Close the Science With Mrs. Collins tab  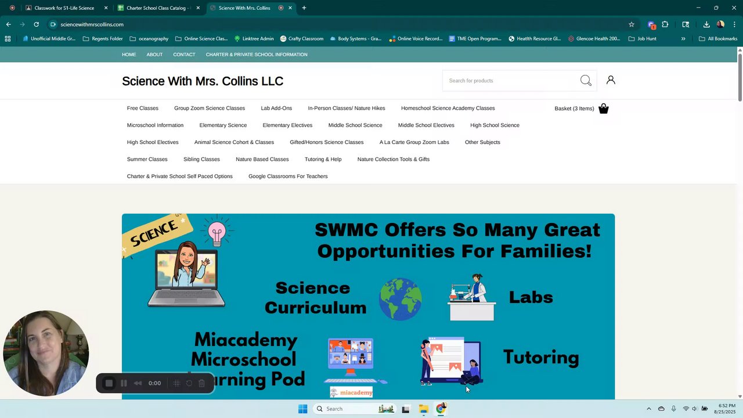click(290, 8)
